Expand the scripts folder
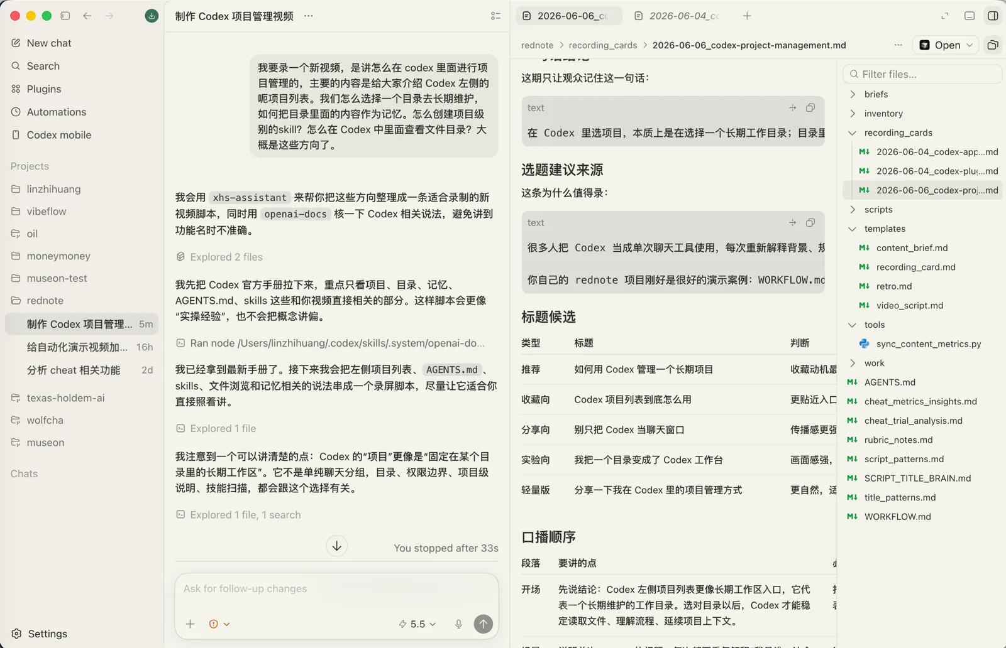Screen dimensions: 1006x648 point(922,210)
